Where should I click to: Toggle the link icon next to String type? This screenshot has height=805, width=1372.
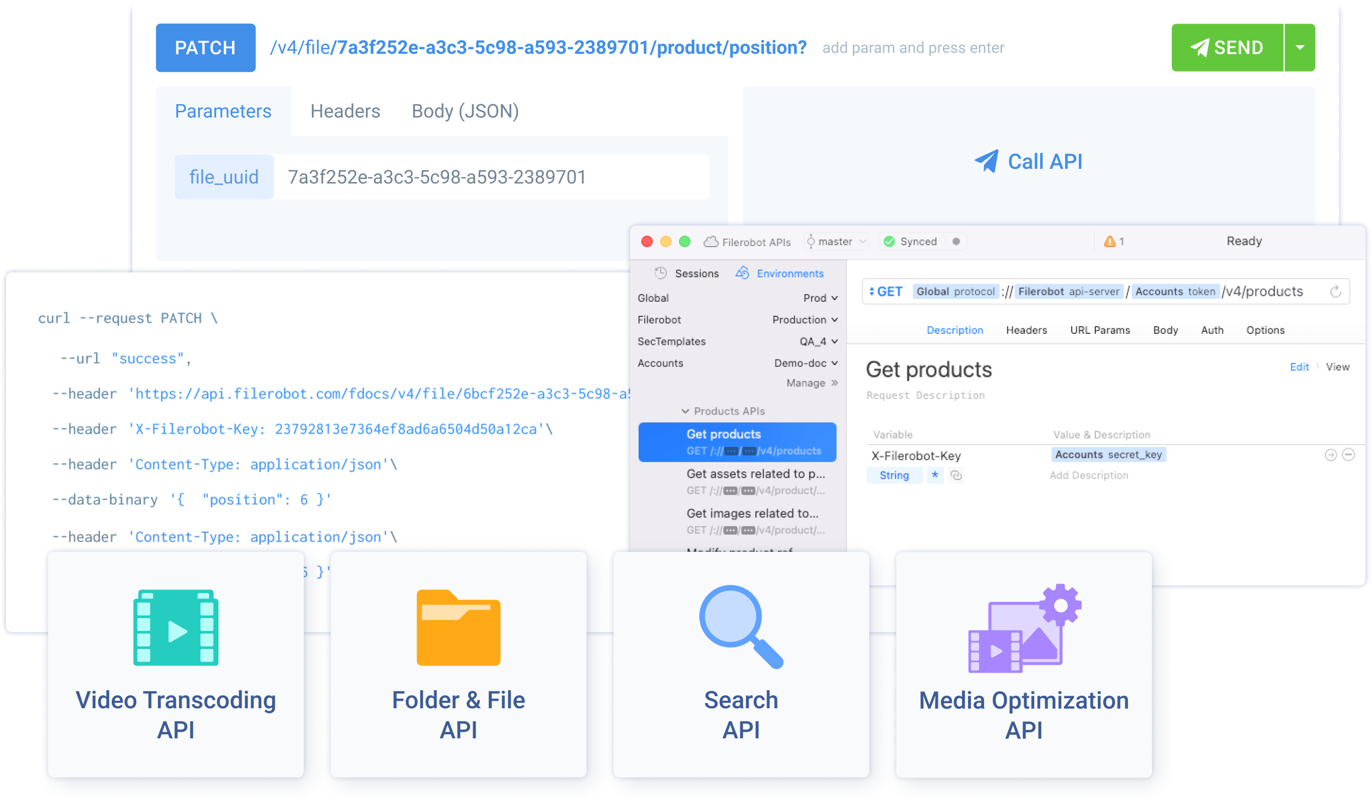pyautogui.click(x=957, y=475)
